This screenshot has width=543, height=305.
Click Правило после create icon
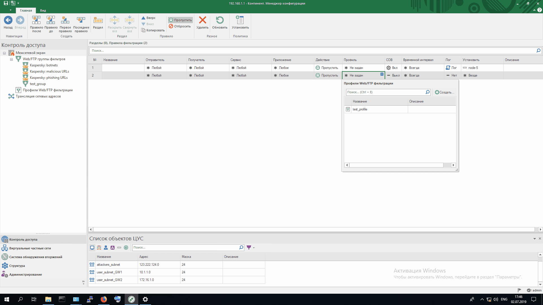pyautogui.click(x=36, y=20)
